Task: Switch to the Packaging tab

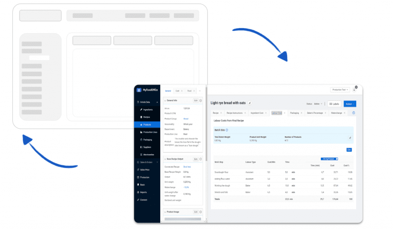Action: [295, 113]
